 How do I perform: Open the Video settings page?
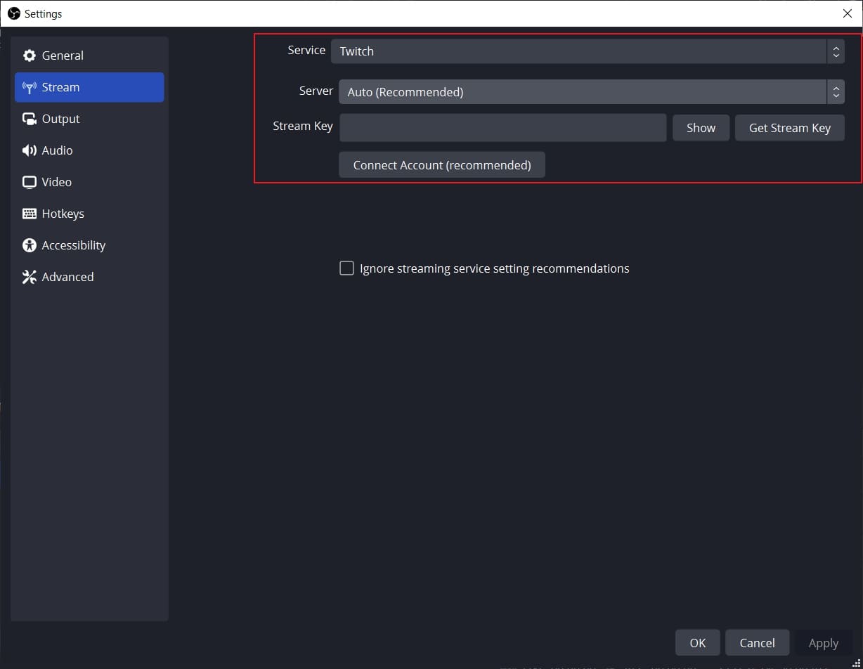(x=89, y=182)
